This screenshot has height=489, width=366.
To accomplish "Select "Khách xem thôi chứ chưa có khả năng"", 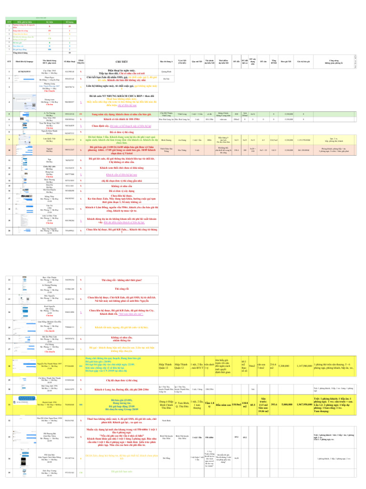I will pos(122,168).
